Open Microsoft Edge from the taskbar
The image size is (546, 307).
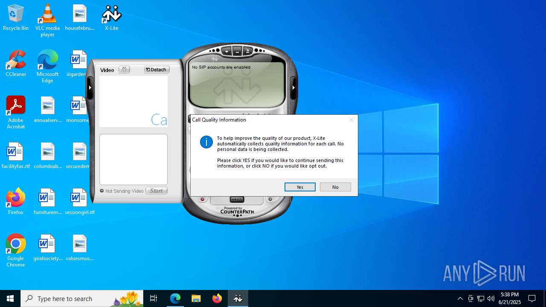tap(175, 298)
